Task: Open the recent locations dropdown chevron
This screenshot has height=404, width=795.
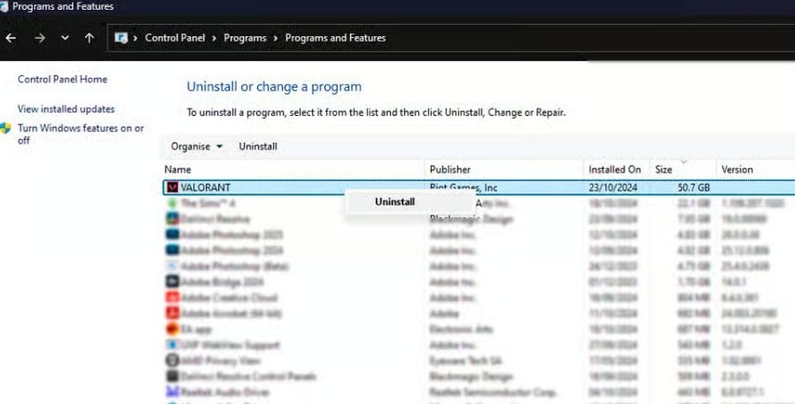Action: pyautogui.click(x=65, y=38)
